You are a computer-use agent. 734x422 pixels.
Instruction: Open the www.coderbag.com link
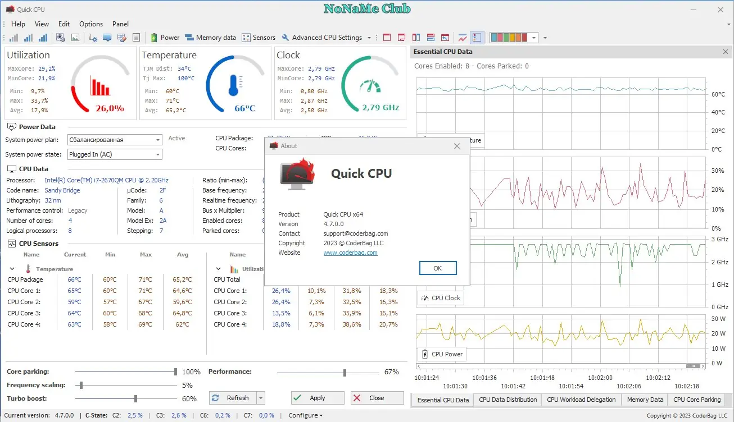350,253
